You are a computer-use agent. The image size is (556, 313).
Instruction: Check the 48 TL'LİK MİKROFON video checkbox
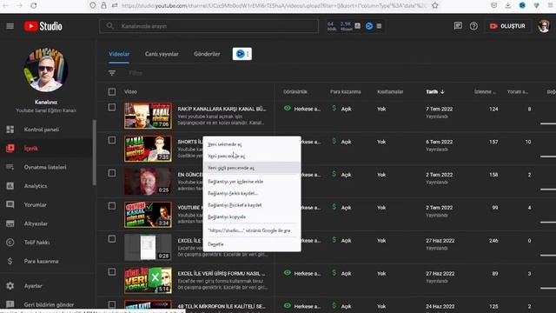click(x=112, y=304)
